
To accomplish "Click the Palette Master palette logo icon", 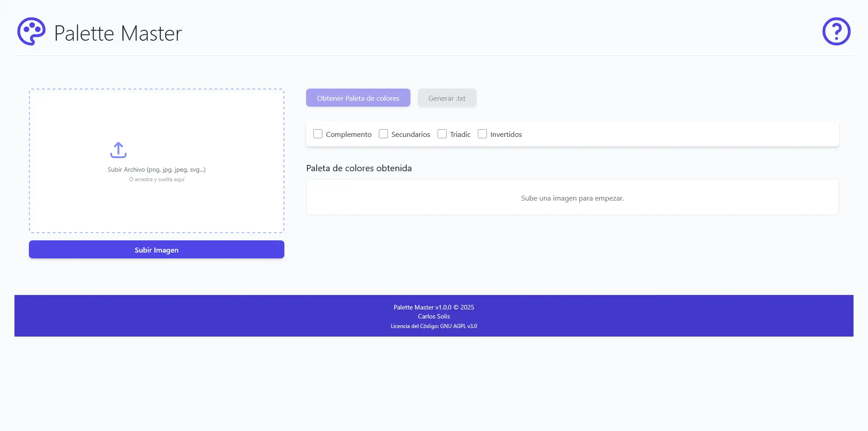I will click(x=31, y=31).
